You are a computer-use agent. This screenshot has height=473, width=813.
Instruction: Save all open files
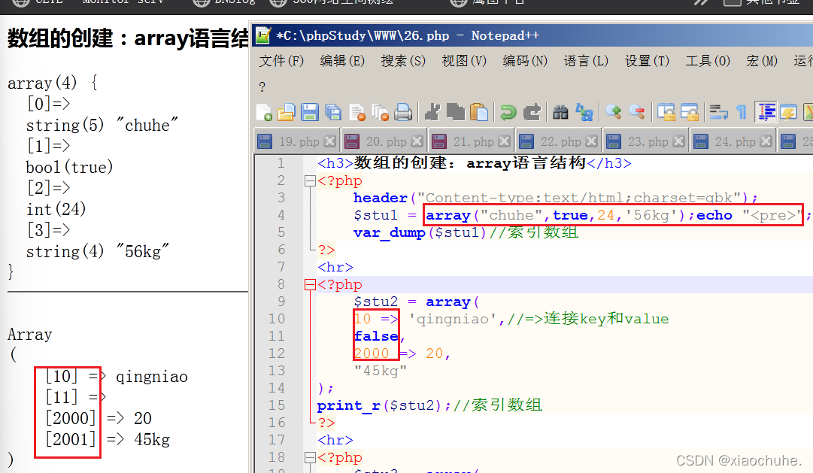click(x=333, y=112)
